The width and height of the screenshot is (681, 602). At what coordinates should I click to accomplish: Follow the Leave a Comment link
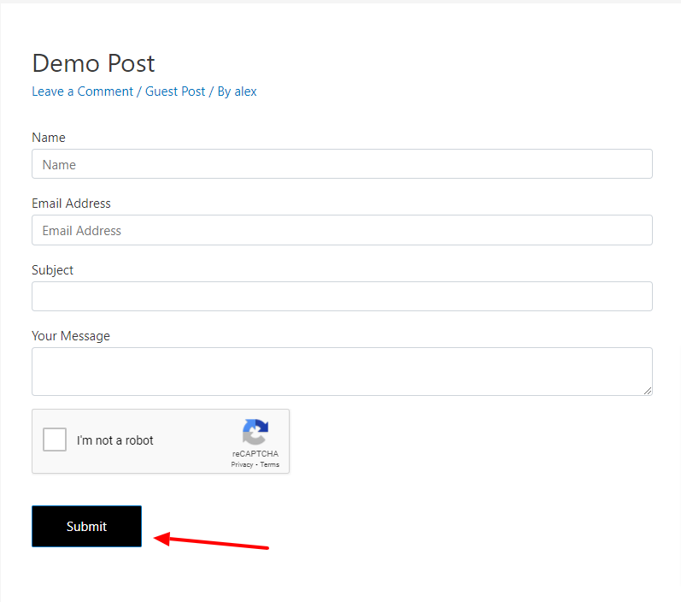[82, 91]
